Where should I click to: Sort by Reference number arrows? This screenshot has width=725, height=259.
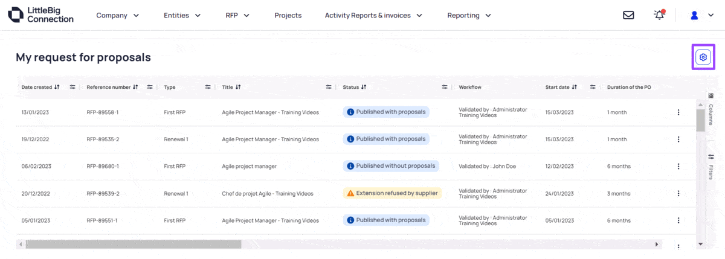click(135, 87)
